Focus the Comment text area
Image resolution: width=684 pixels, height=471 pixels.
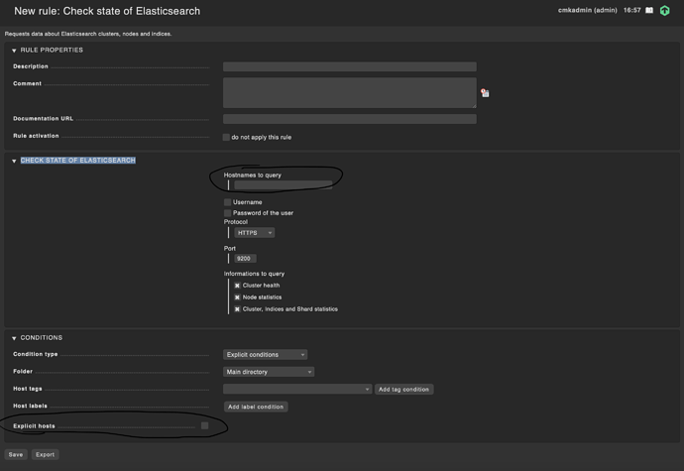point(349,92)
